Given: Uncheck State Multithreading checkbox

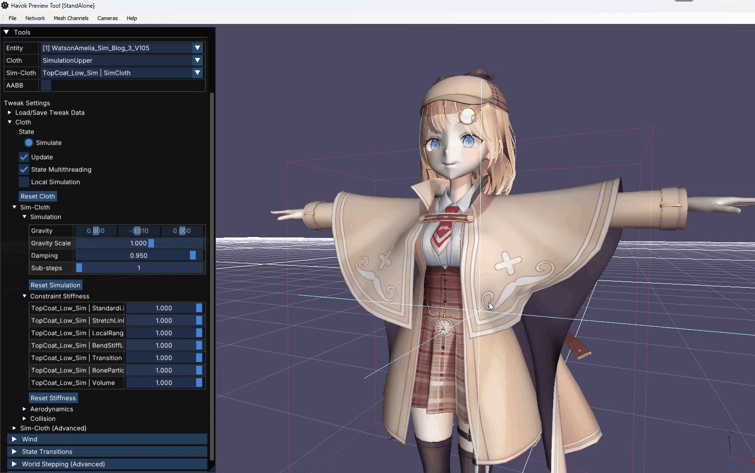Looking at the screenshot, I should (24, 169).
